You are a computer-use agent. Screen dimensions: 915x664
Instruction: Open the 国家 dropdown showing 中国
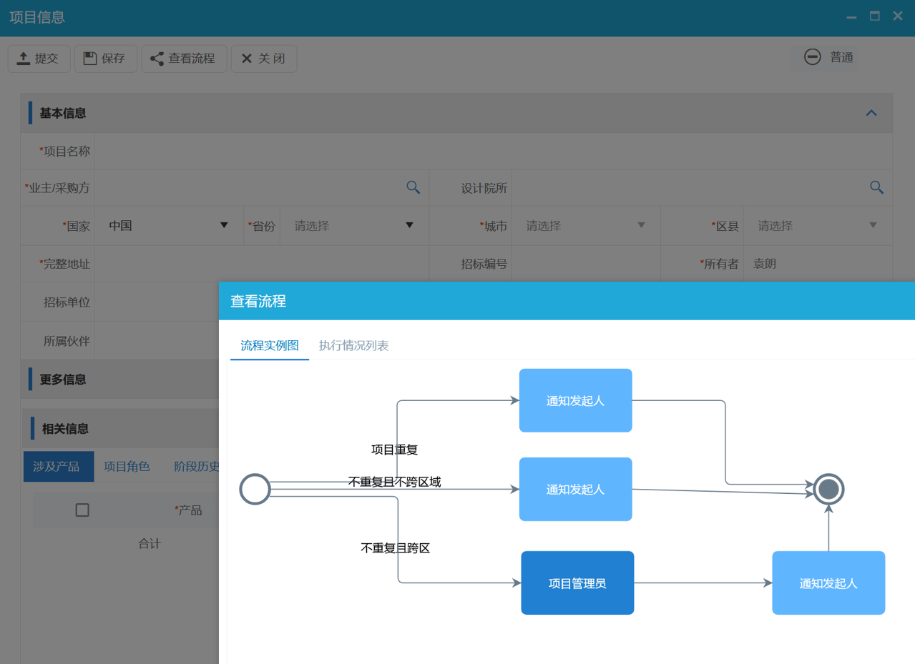pyautogui.click(x=169, y=226)
